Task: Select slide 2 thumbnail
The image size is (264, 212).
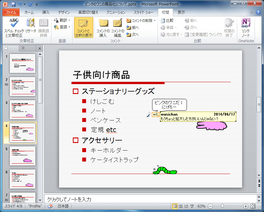Action: click(x=23, y=86)
